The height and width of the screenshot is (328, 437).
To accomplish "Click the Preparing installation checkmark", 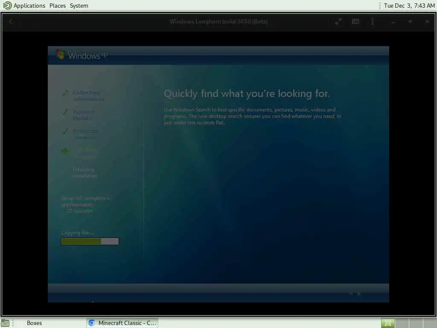I will (65, 131).
